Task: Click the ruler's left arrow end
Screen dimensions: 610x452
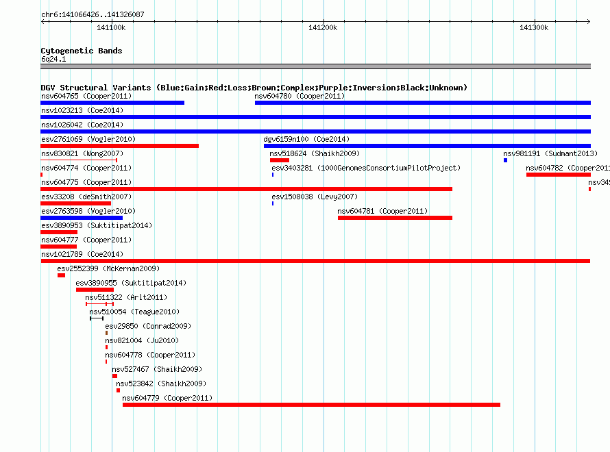Action: pyautogui.click(x=43, y=21)
